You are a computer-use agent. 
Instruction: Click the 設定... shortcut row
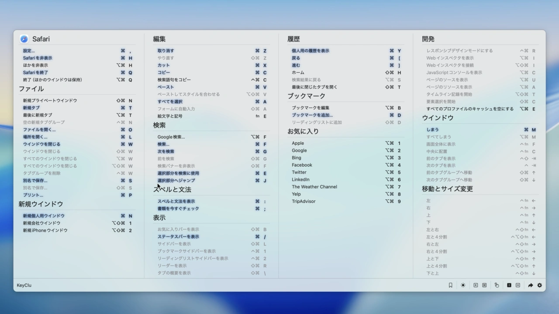(x=78, y=51)
